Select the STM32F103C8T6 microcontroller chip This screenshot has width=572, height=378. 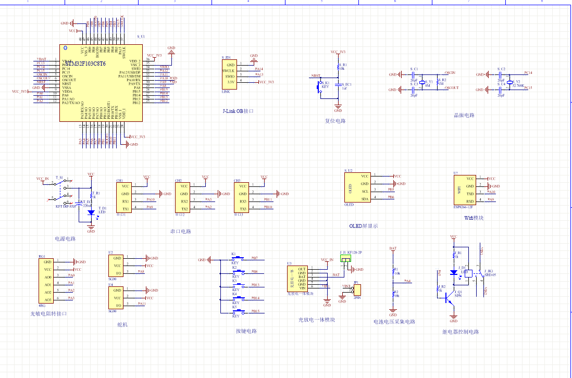pyautogui.click(x=99, y=83)
